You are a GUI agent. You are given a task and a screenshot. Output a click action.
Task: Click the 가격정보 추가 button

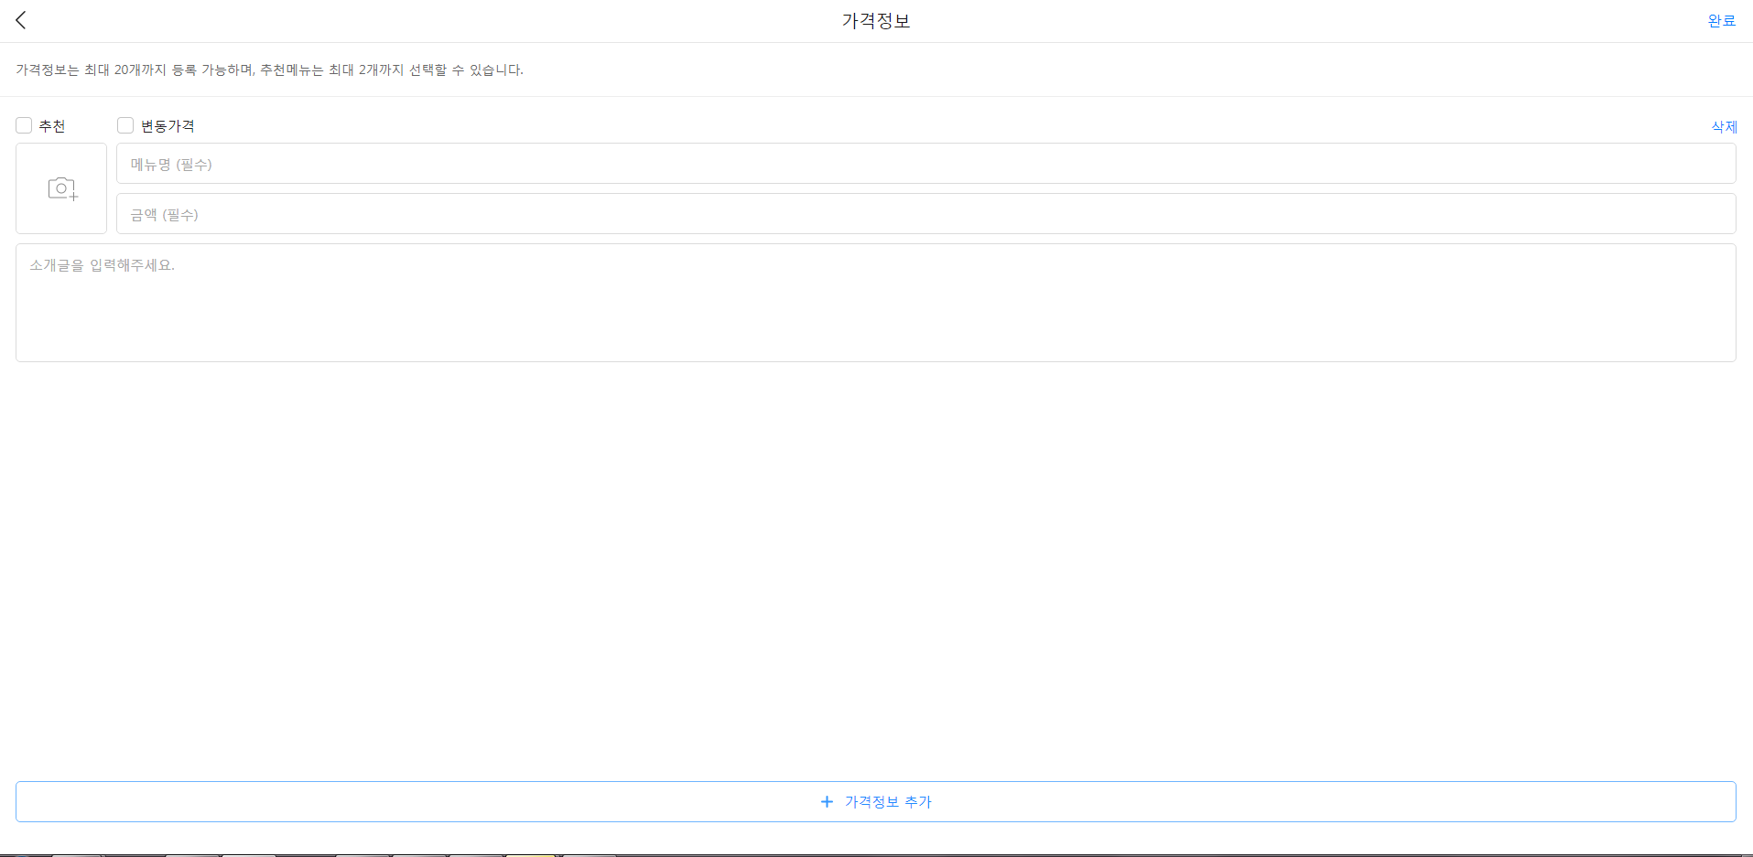(875, 801)
